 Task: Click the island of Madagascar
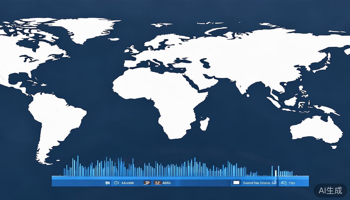pyautogui.click(x=204, y=123)
